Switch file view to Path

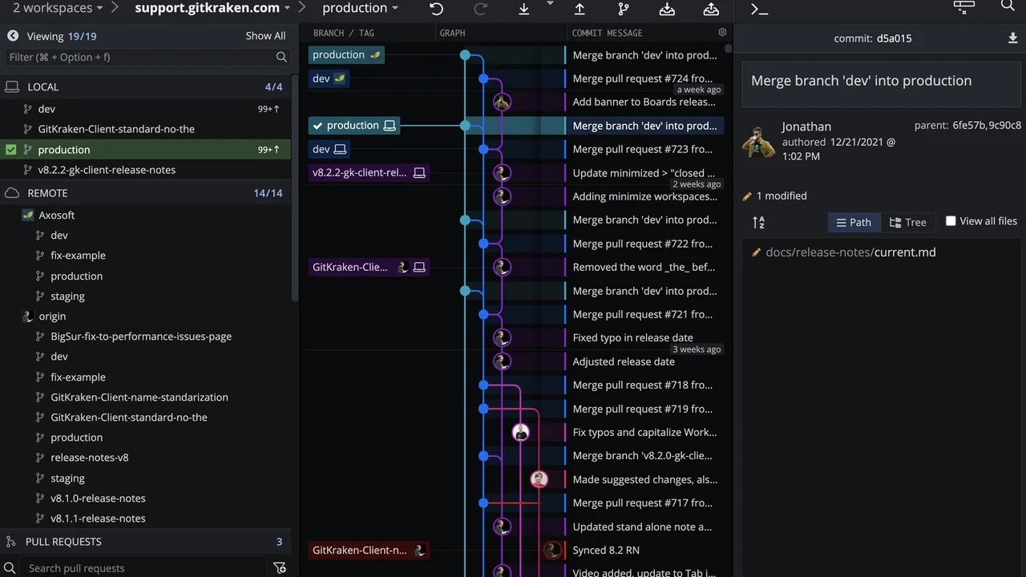[x=854, y=222]
